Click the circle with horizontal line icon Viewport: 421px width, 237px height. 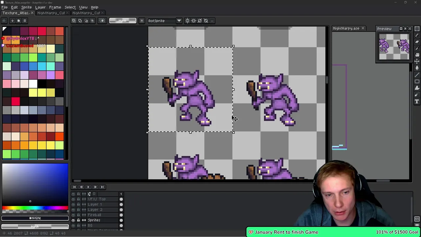193,21
